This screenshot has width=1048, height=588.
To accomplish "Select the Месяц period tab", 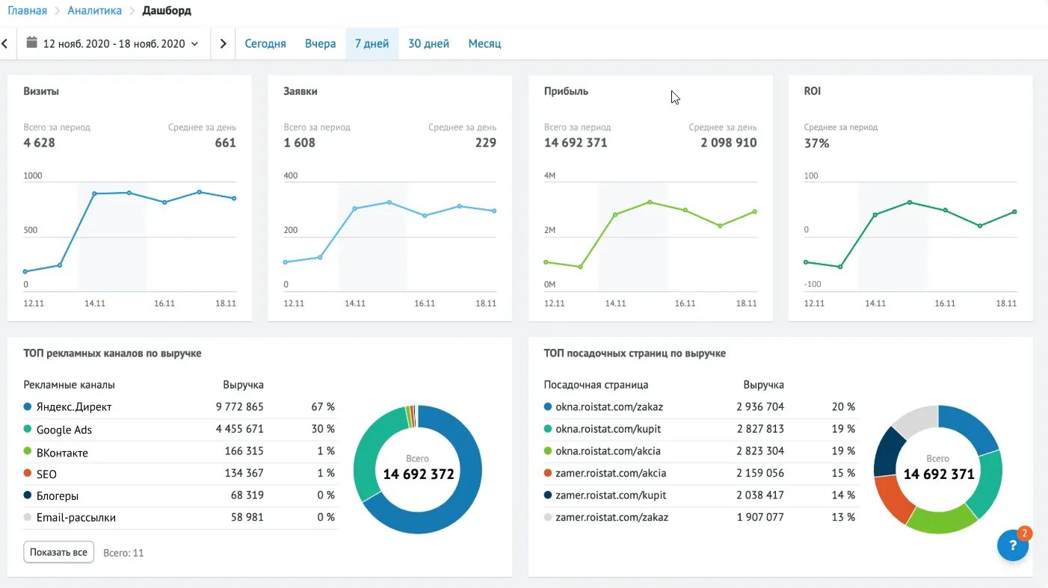I will point(484,44).
